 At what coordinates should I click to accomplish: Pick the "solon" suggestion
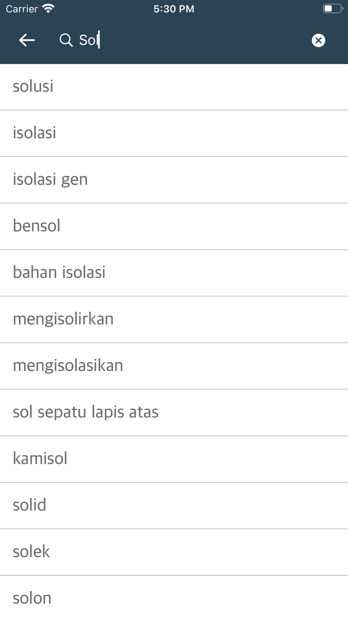click(174, 597)
